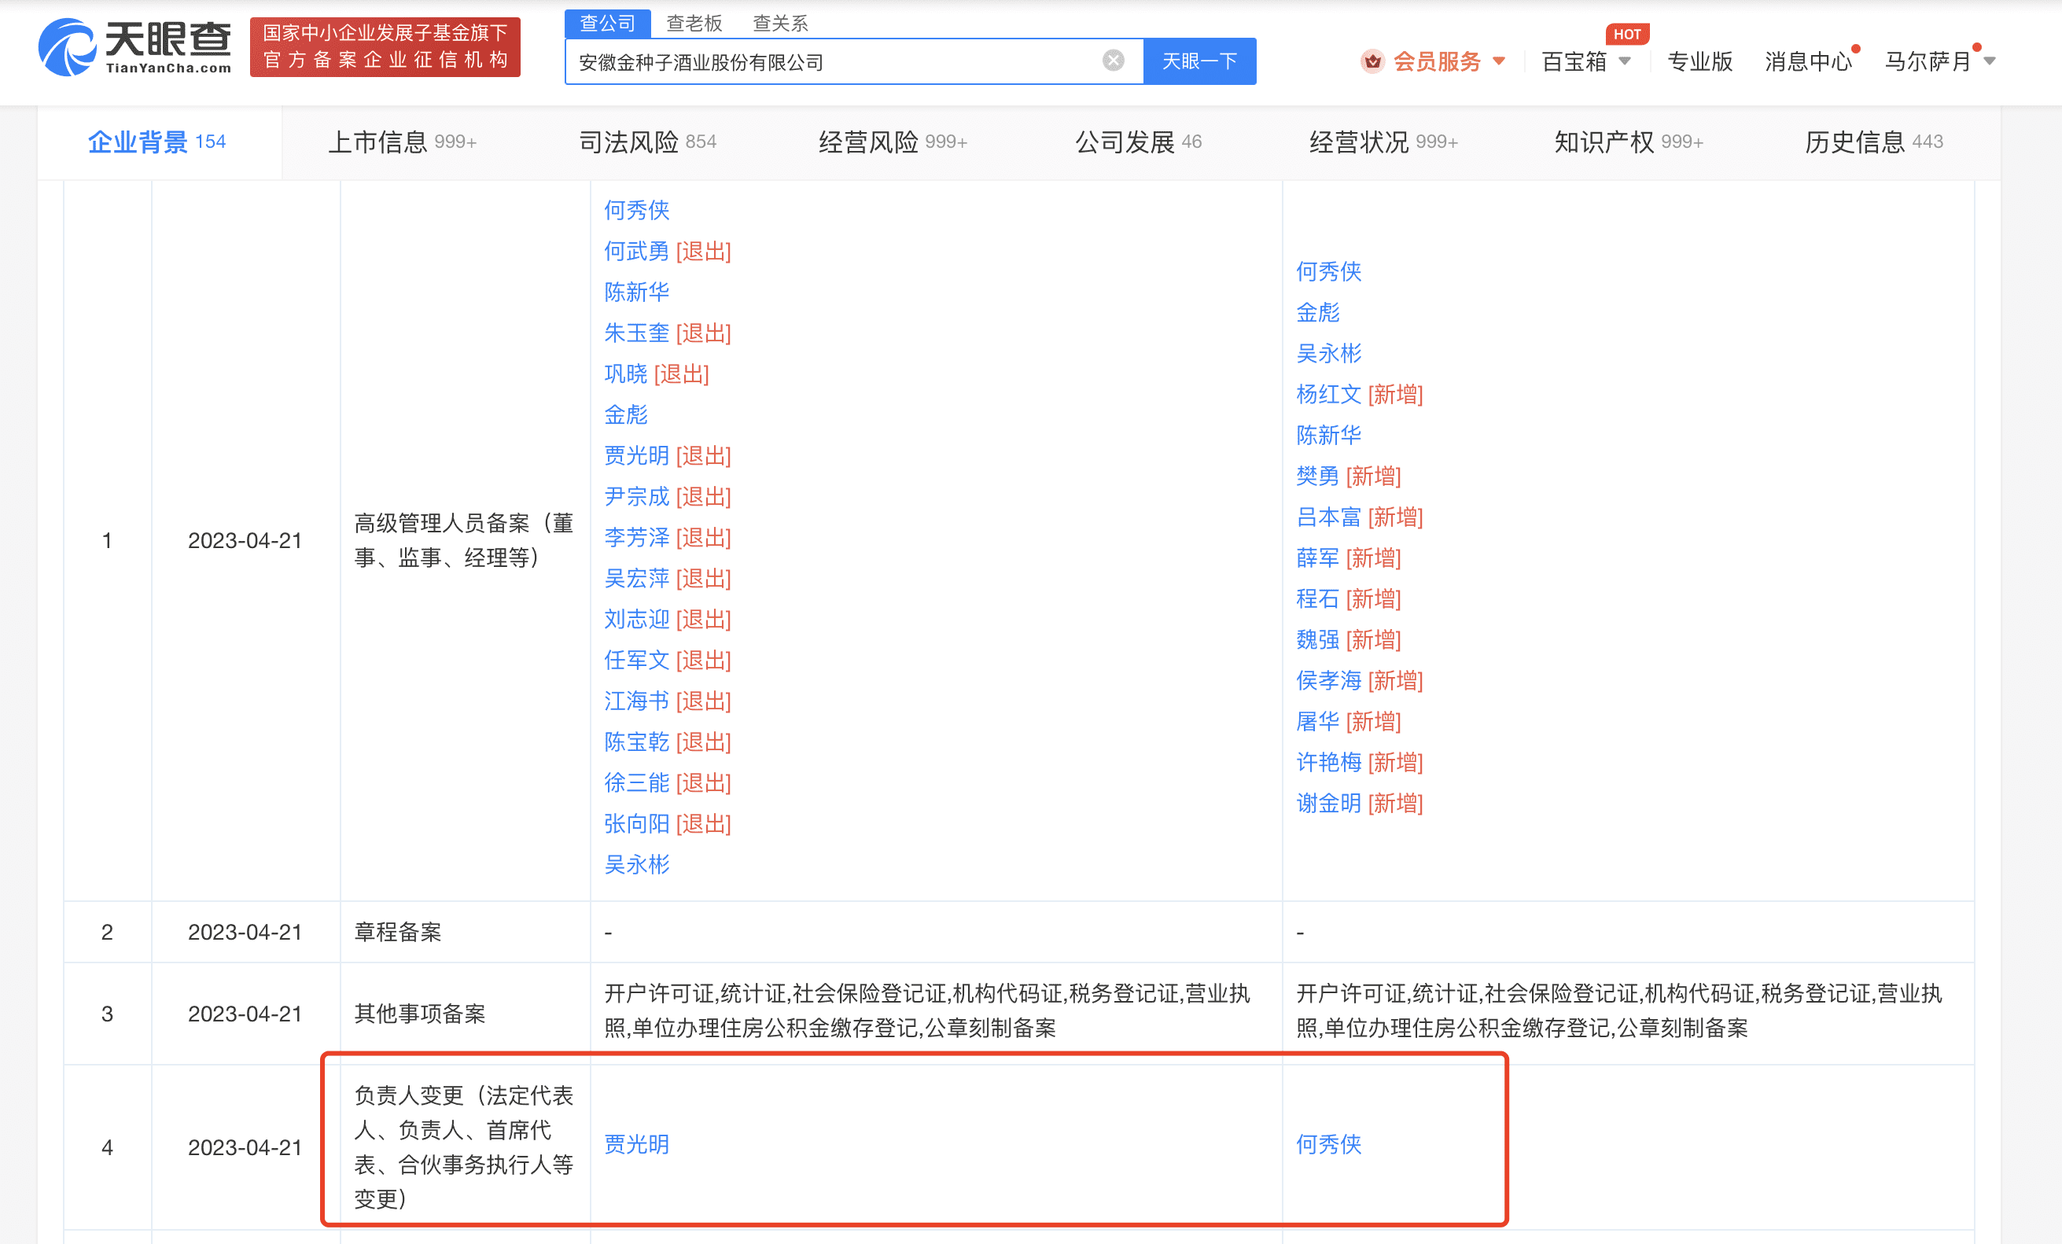The width and height of the screenshot is (2062, 1244).
Task: Switch to the 查公司 search tab
Action: pos(608,24)
